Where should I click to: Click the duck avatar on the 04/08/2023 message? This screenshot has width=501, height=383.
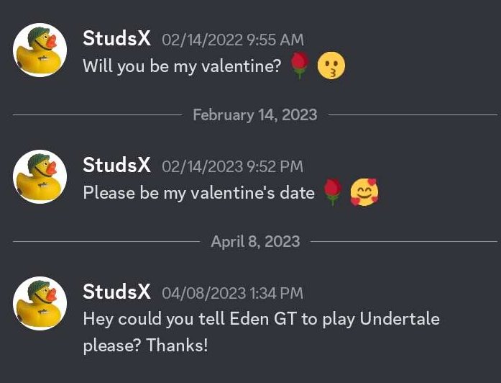pos(40,303)
